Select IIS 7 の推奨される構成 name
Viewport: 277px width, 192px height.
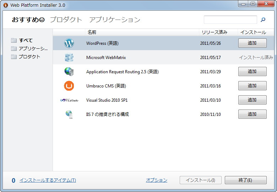tap(107, 114)
